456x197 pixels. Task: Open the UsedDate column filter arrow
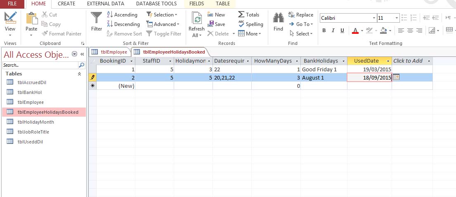[388, 61]
